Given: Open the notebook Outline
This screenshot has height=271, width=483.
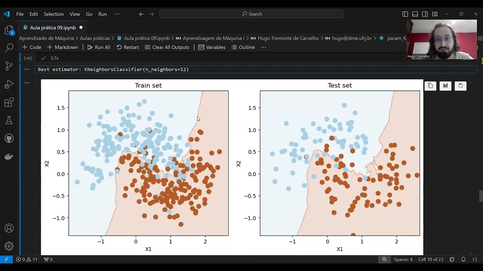Looking at the screenshot, I should tap(243, 47).
